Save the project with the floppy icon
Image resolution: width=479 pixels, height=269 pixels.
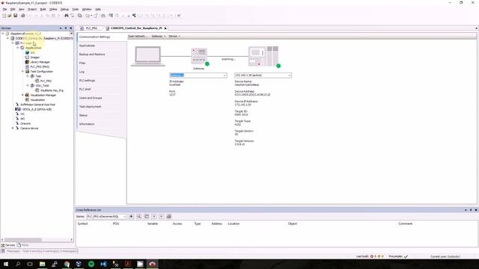[x=15, y=16]
